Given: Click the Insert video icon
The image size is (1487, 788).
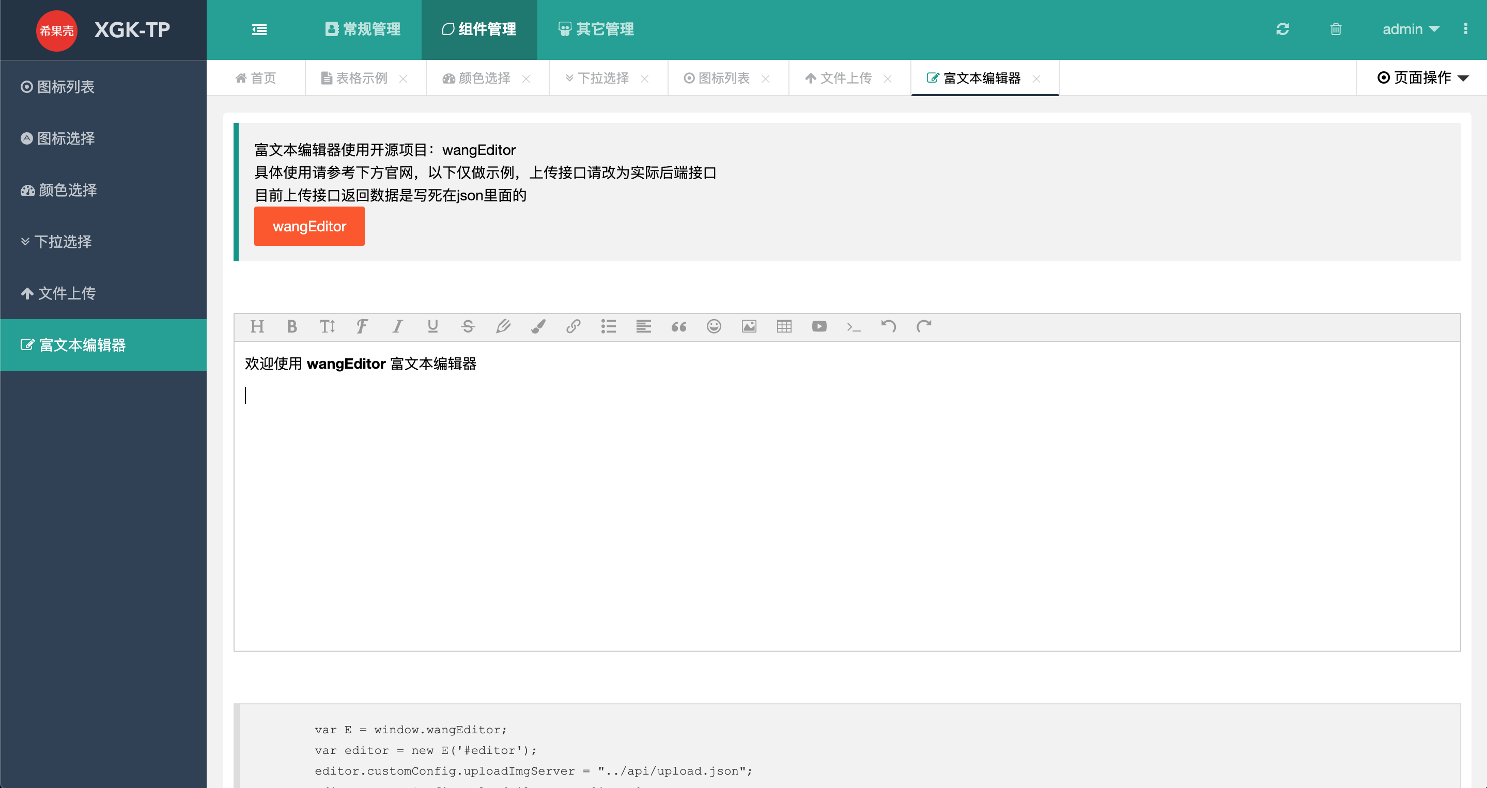Looking at the screenshot, I should pos(819,326).
